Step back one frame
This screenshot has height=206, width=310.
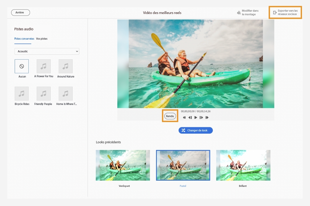click(190, 118)
